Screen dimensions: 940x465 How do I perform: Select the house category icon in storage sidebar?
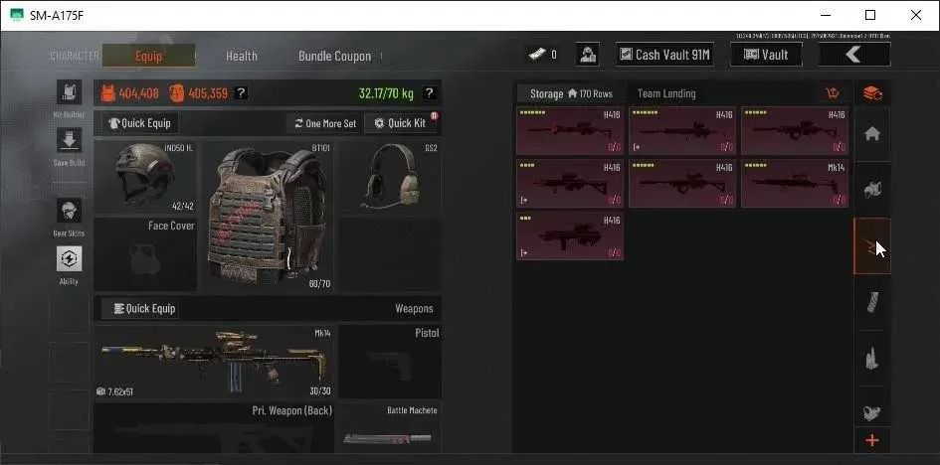click(x=872, y=134)
